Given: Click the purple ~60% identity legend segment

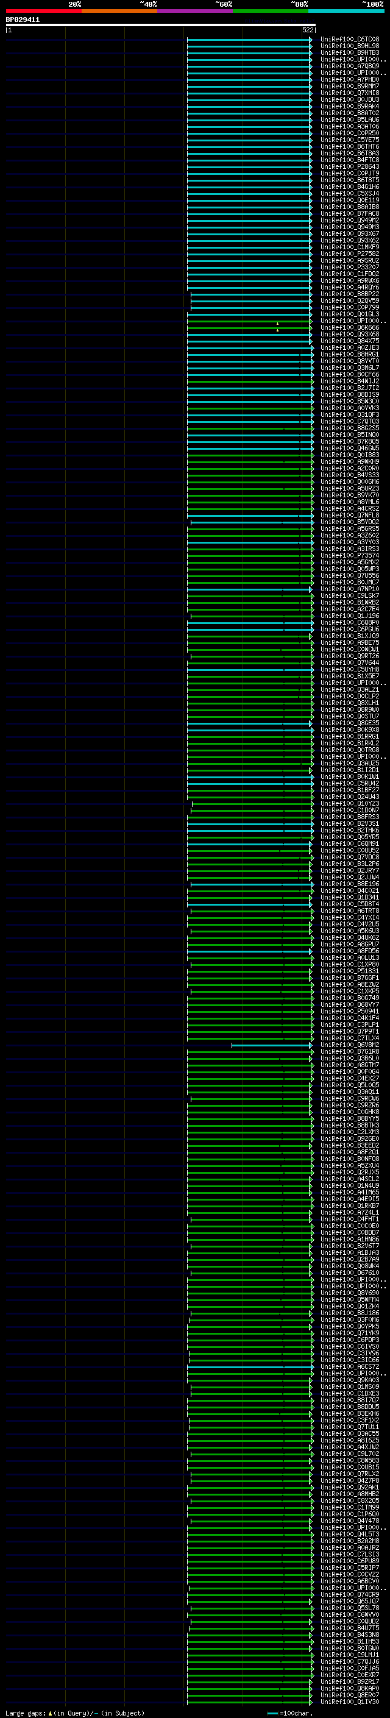Looking at the screenshot, I should 196,11.
